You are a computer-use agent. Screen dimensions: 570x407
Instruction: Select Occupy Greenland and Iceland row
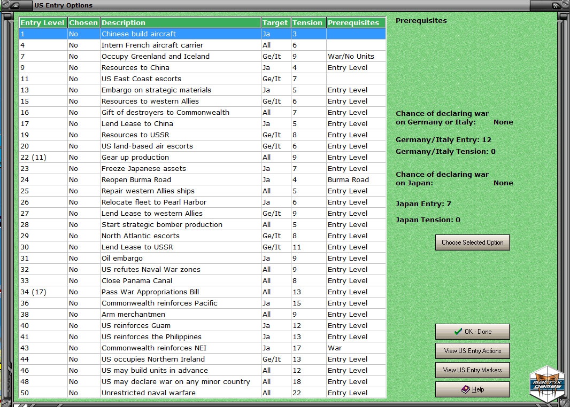203,56
